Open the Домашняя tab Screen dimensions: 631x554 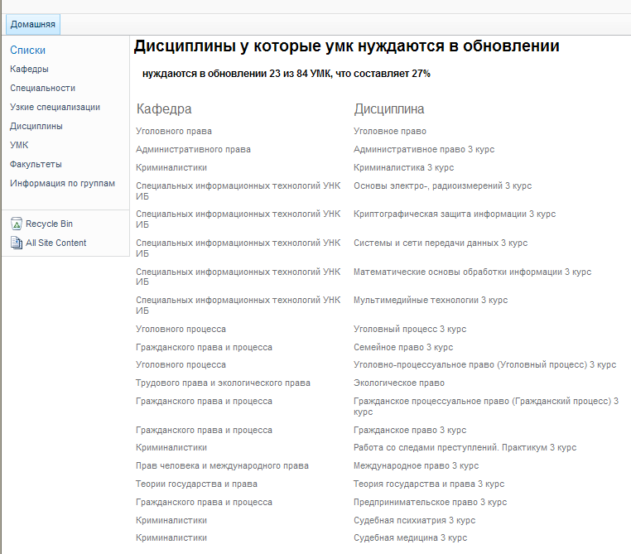pos(33,24)
